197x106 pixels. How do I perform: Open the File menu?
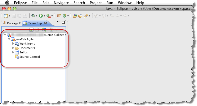coord(34,3)
